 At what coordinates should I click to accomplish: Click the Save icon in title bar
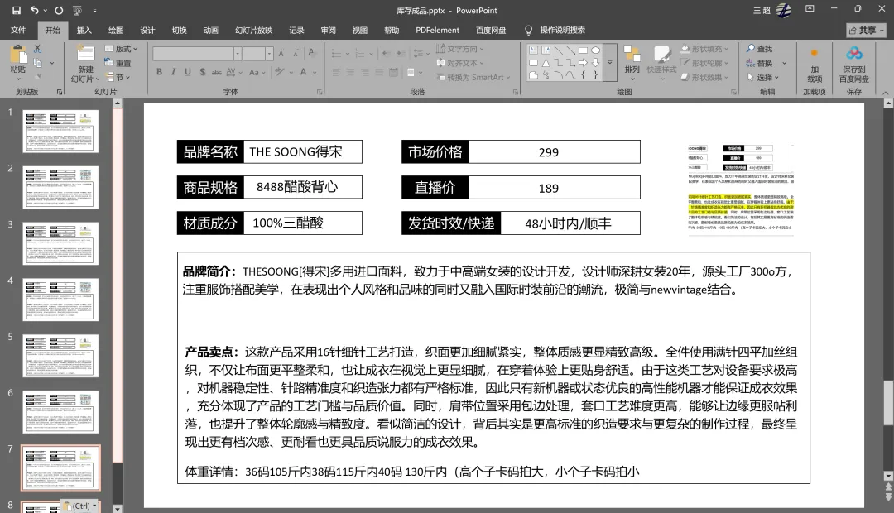[x=17, y=10]
